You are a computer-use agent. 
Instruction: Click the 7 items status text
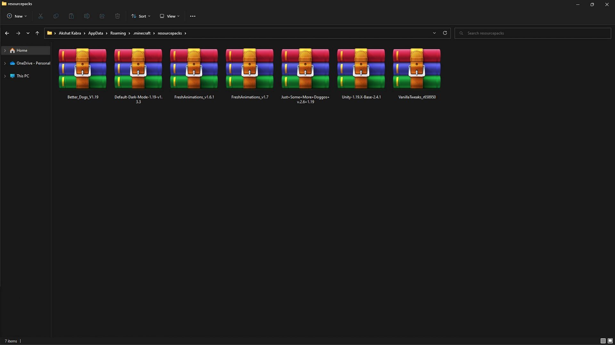click(11, 341)
